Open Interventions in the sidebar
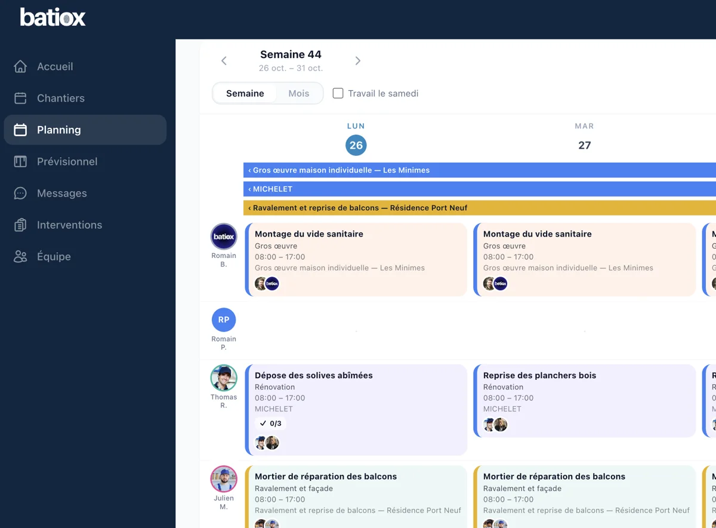The width and height of the screenshot is (716, 528). (x=85, y=225)
